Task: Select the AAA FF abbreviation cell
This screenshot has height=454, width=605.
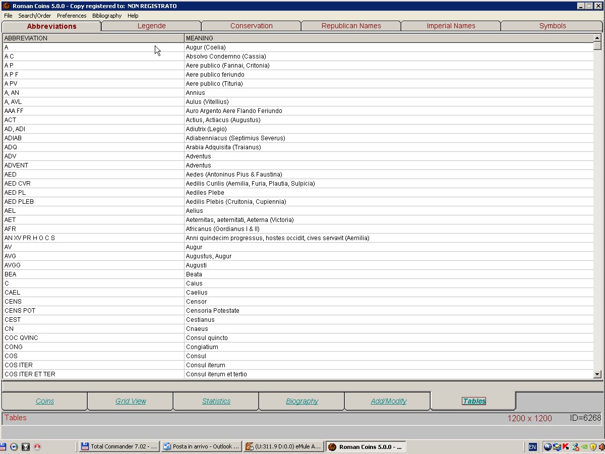Action: 93,111
